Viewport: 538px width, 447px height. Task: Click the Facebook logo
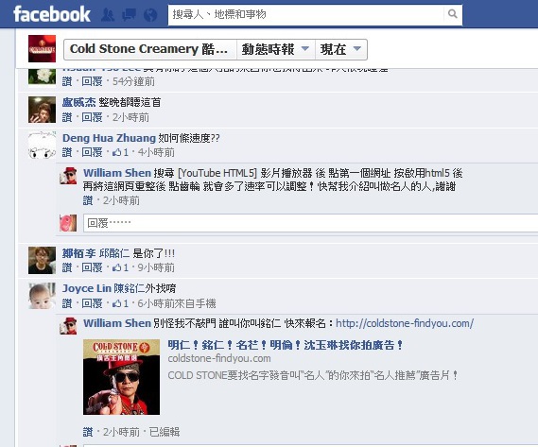tap(52, 14)
